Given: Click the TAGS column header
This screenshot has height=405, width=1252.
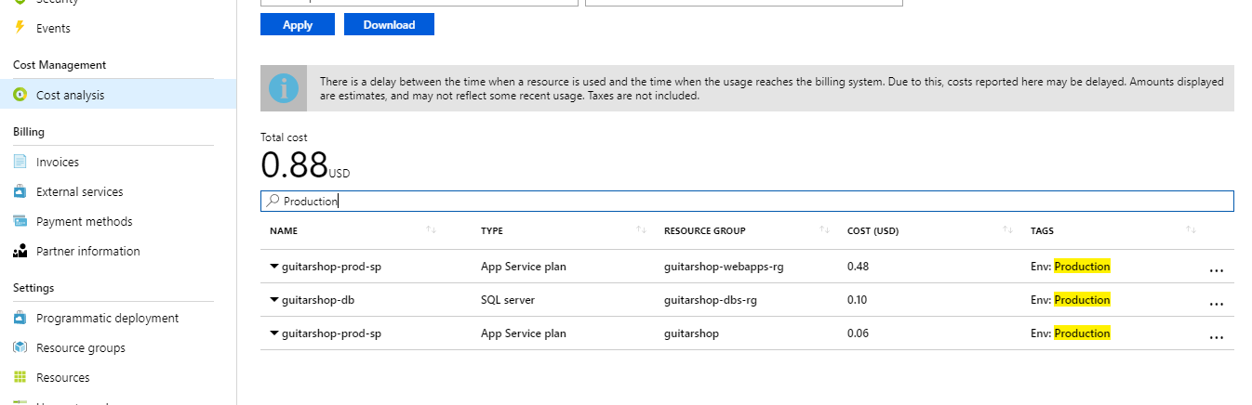Looking at the screenshot, I should click(x=1042, y=230).
